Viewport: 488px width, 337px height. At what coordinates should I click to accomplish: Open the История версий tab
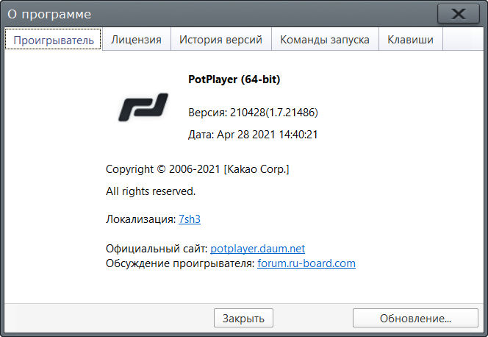click(221, 40)
